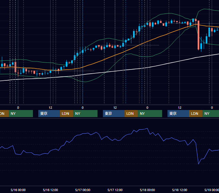Click the 東京 session block on 5/17
This screenshot has height=193, width=219.
tap(114, 114)
